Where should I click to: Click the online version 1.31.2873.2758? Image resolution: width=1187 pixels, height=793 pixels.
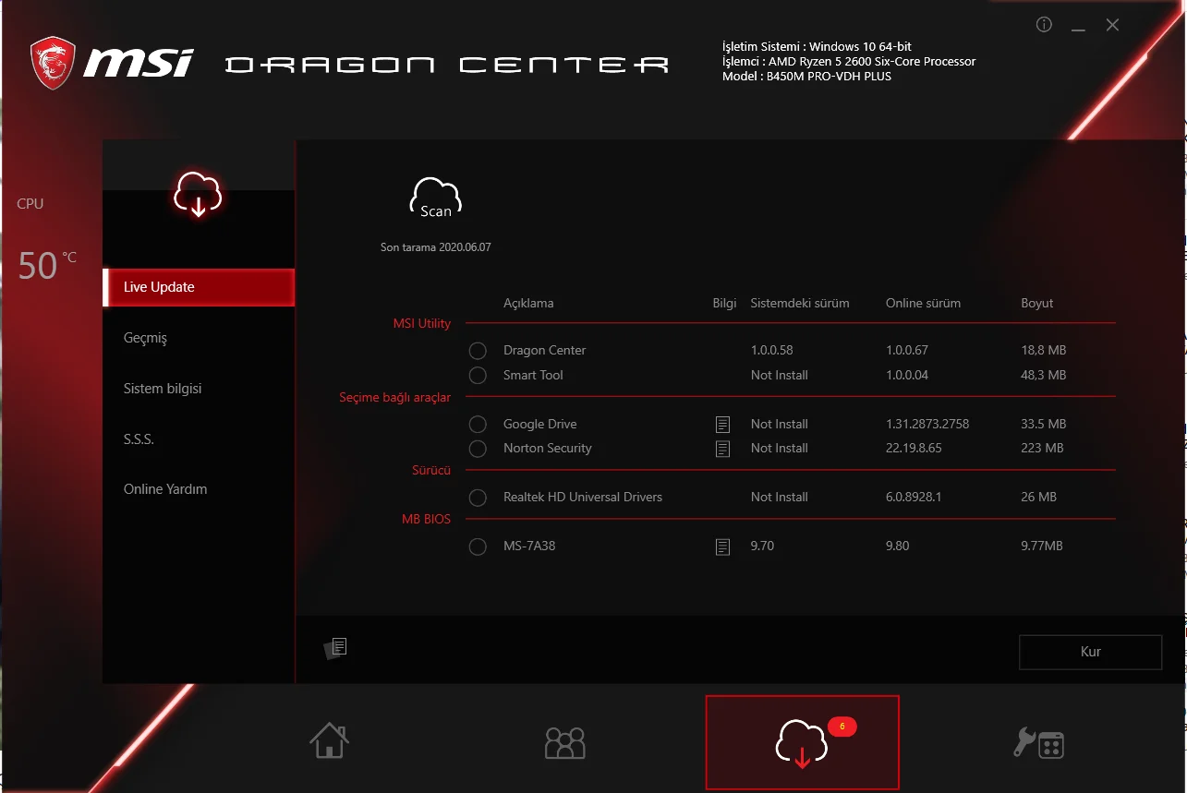[927, 425]
